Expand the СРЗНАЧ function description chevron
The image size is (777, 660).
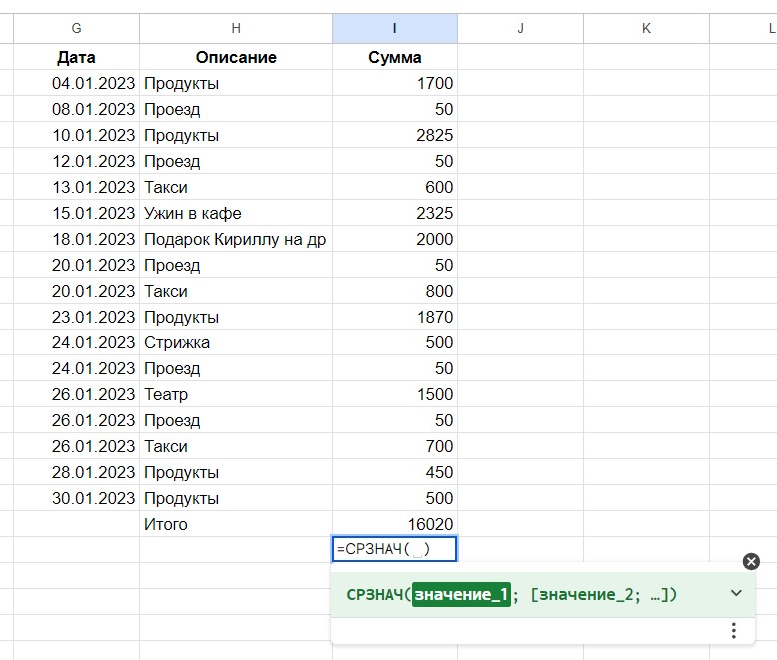(x=736, y=593)
